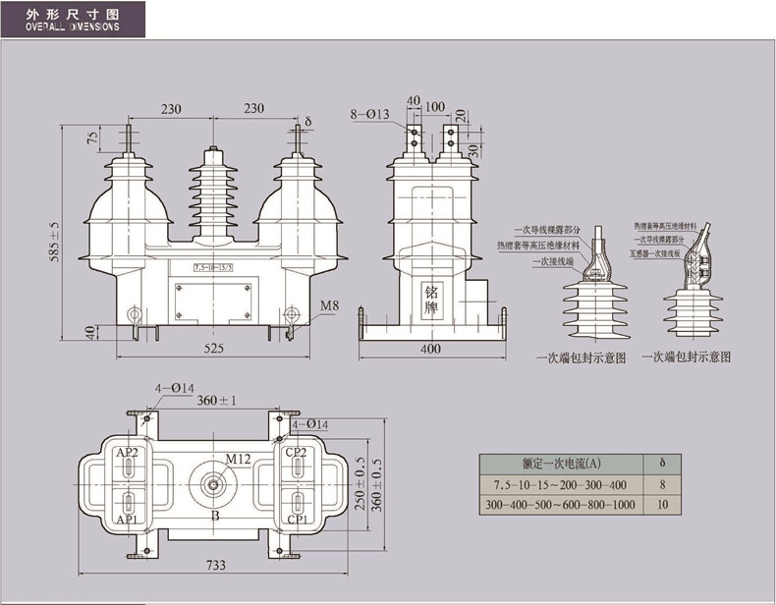776x605 pixels.
Task: Click the 525 base width dimension
Action: point(214,348)
